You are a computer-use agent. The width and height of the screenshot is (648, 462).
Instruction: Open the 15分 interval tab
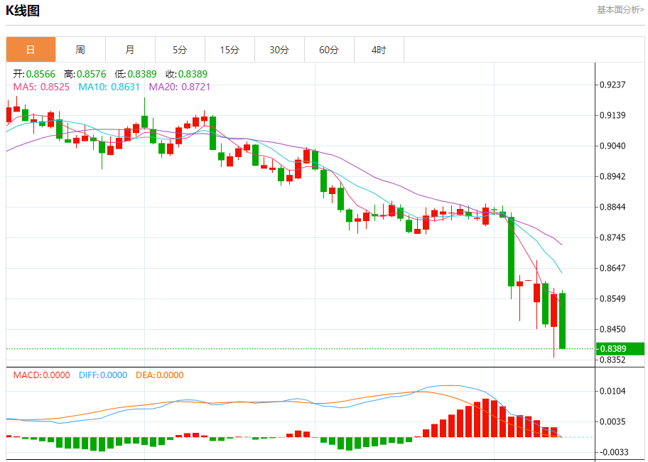tap(229, 50)
